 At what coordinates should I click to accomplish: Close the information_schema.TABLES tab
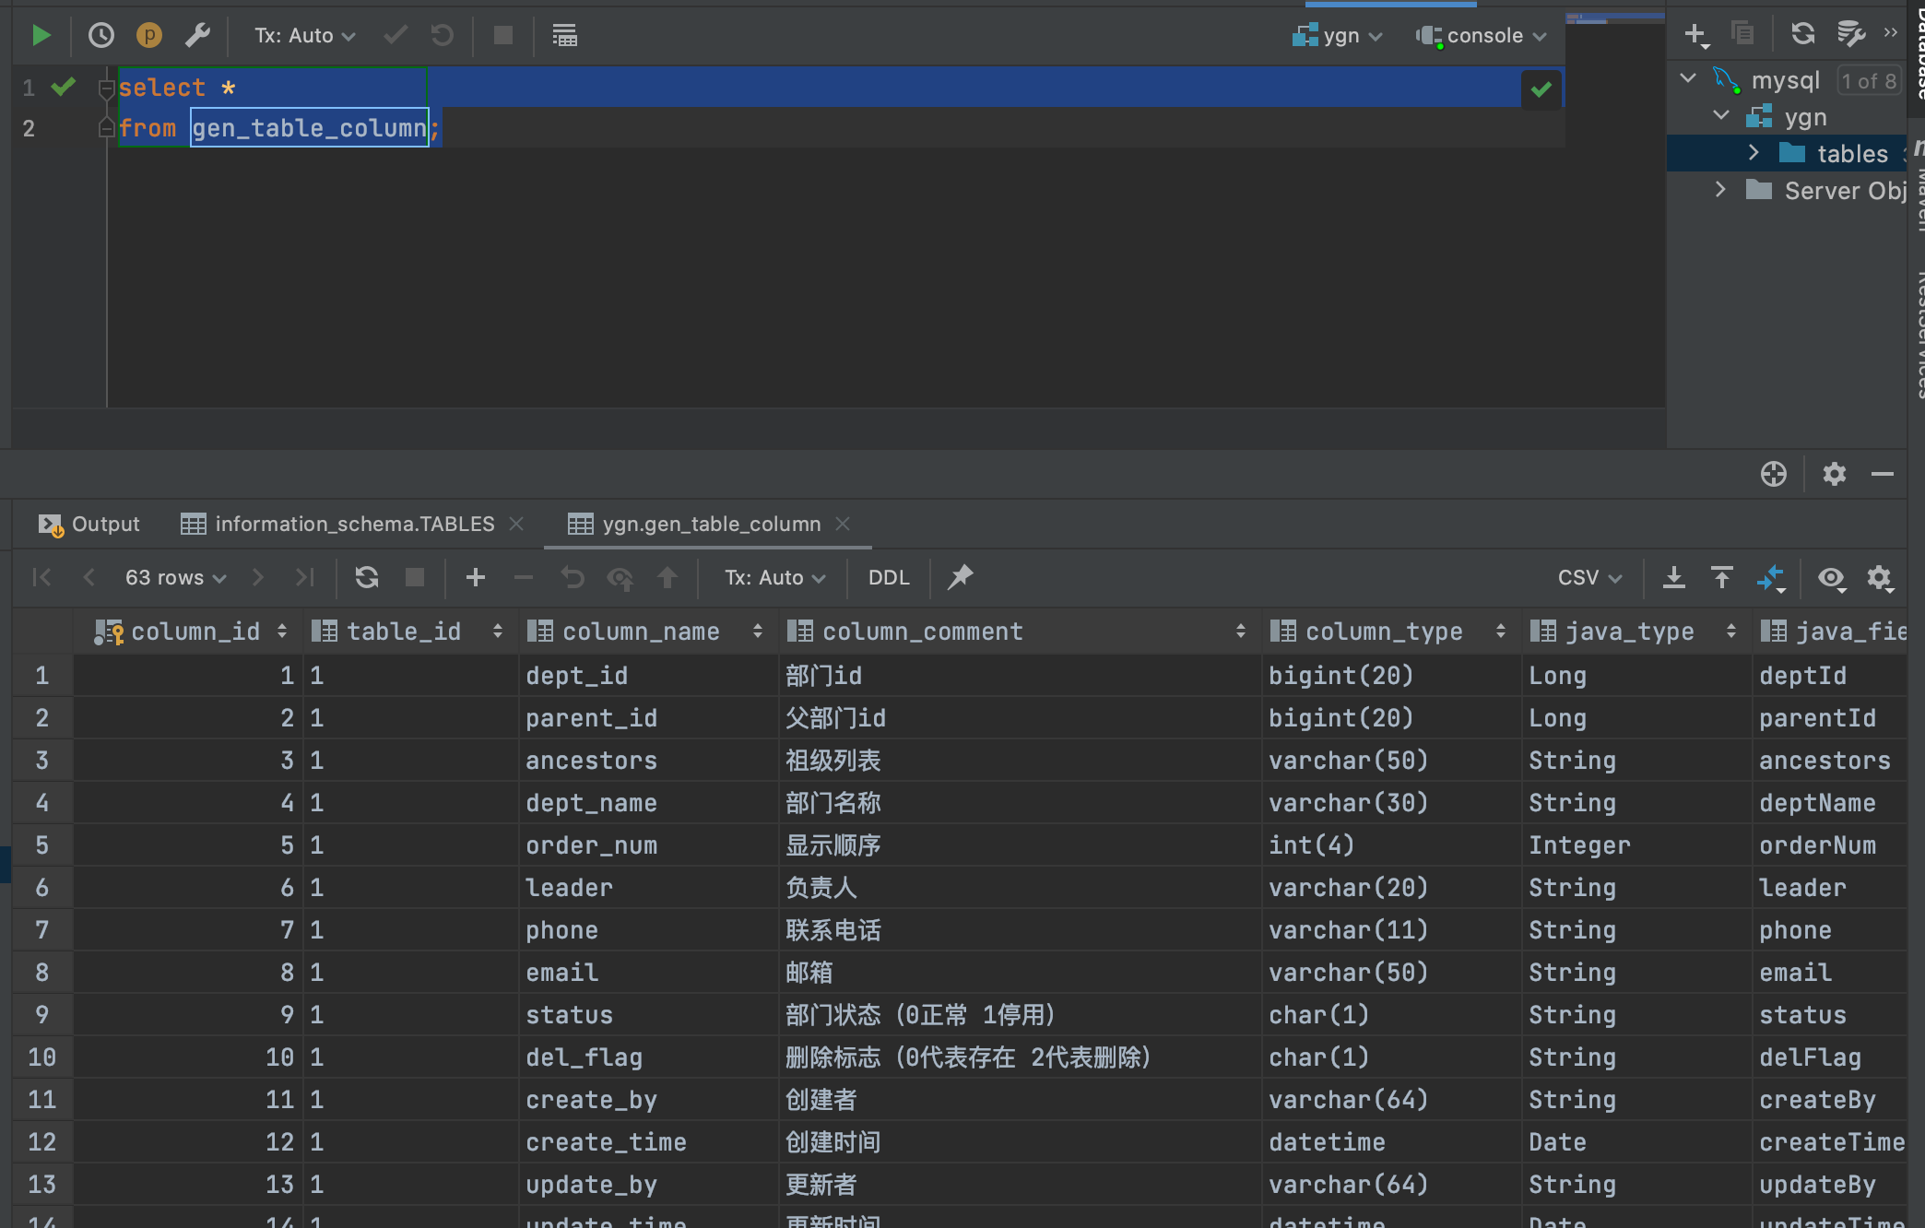click(516, 524)
